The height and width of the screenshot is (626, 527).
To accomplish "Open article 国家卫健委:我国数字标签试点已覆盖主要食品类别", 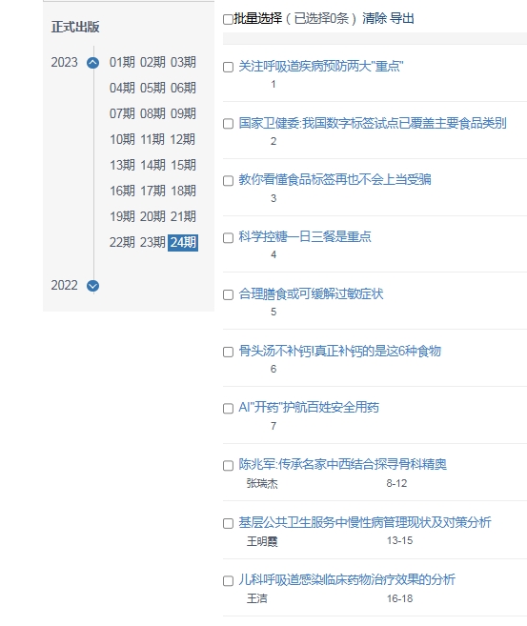I will (x=373, y=123).
